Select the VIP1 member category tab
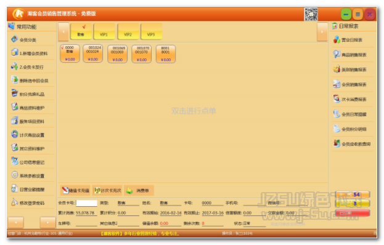The width and height of the screenshot is (384, 245). coord(104,32)
